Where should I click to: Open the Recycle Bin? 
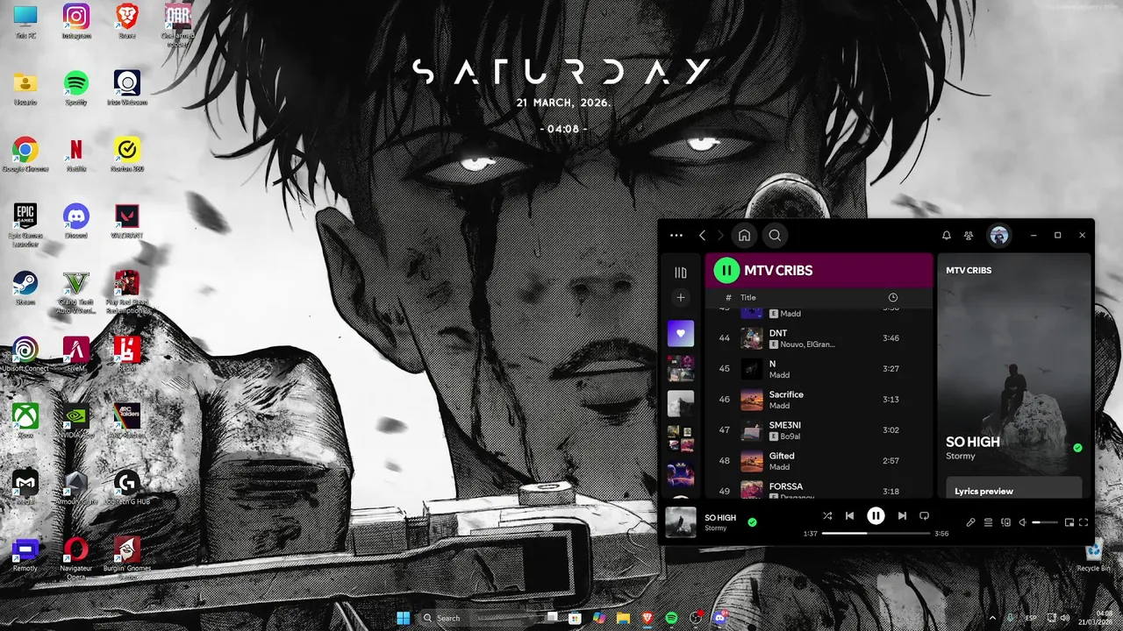1093,557
